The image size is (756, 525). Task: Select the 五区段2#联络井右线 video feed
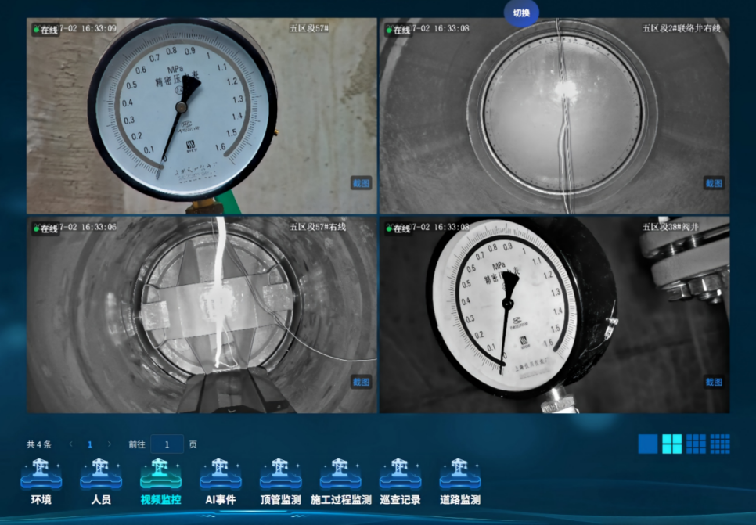(x=554, y=116)
